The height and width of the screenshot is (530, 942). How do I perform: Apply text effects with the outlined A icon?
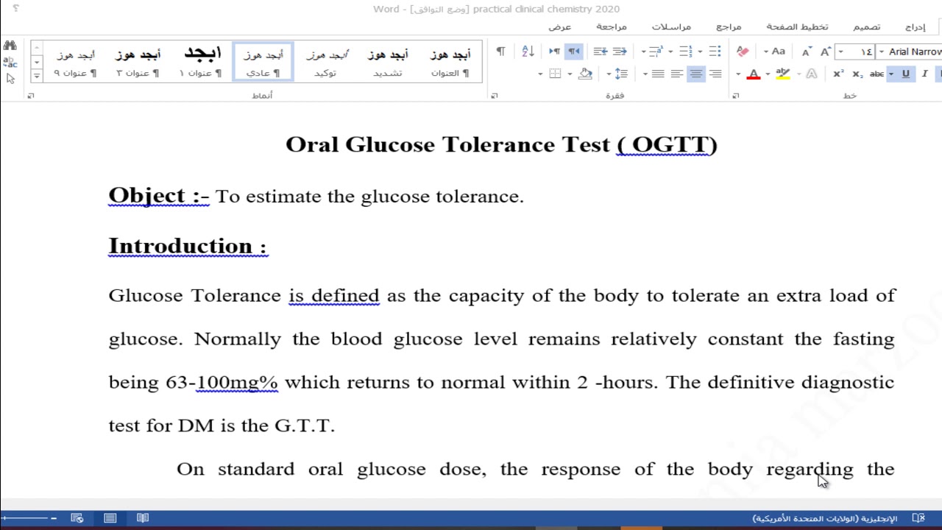click(x=812, y=74)
